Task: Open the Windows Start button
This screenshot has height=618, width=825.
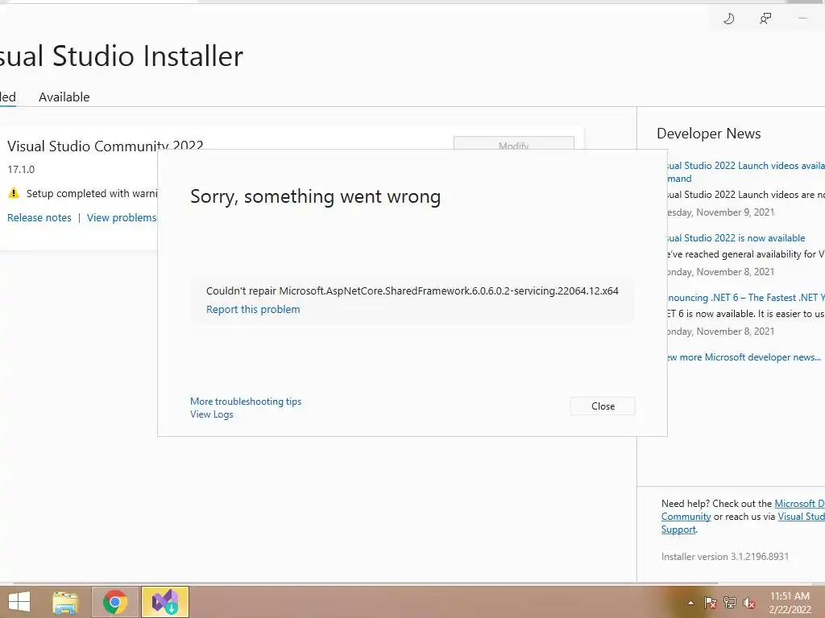Action: pos(19,602)
